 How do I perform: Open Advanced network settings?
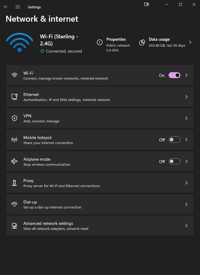tap(100, 226)
